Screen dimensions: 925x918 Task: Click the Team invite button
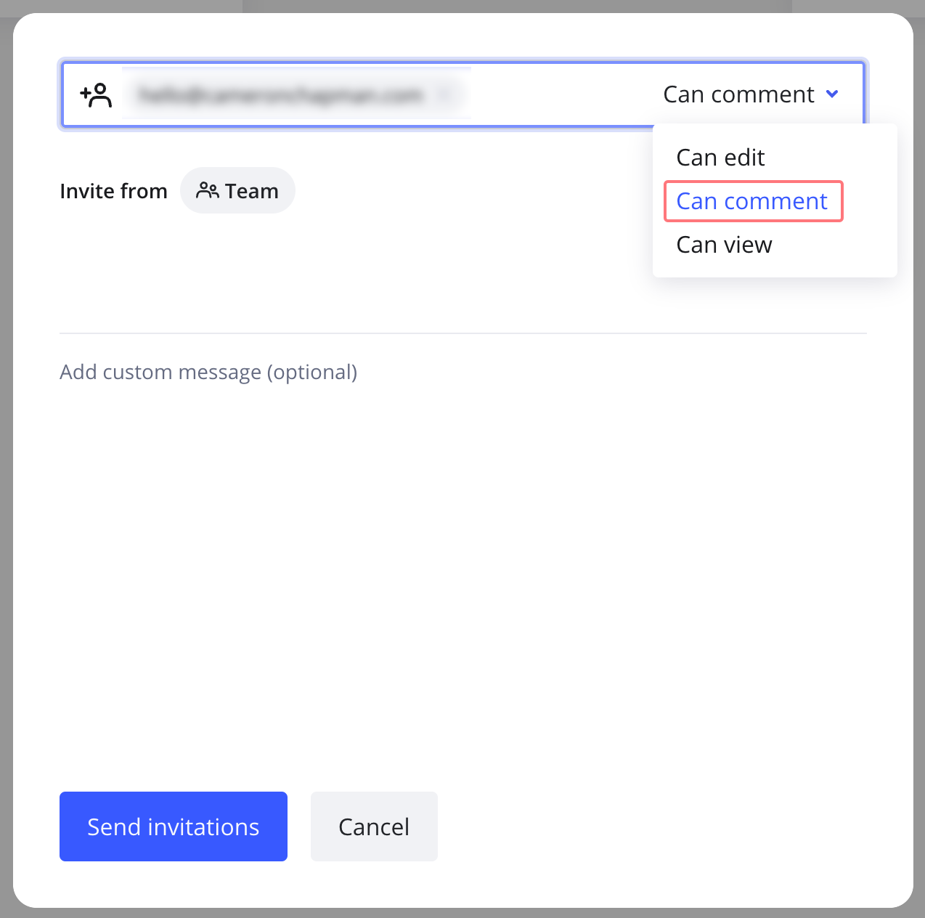pos(237,191)
